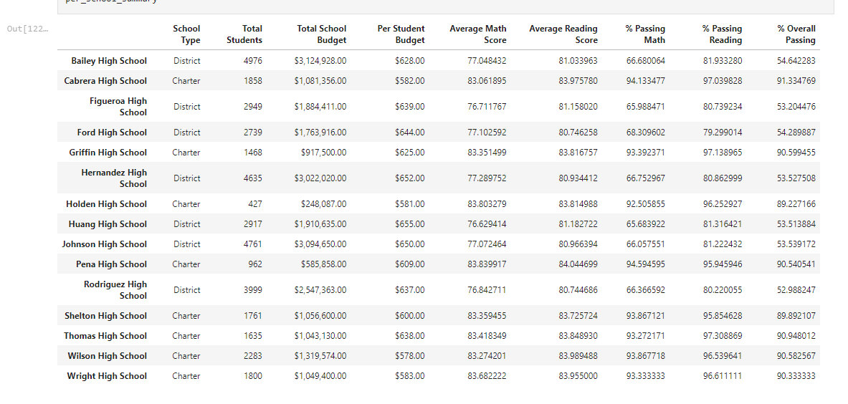This screenshot has width=848, height=404.
Task: Click the Out[122] output prompt label
Action: click(x=27, y=29)
